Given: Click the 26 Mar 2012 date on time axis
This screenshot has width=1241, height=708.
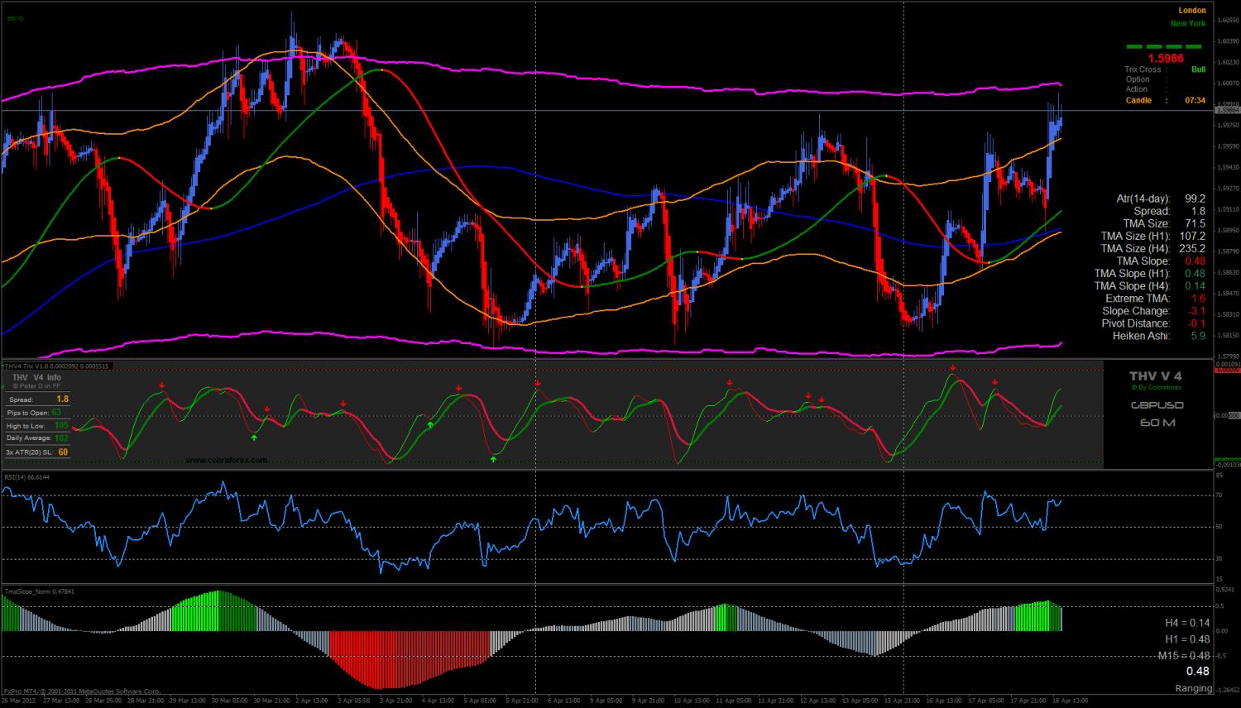Looking at the screenshot, I should [19, 700].
